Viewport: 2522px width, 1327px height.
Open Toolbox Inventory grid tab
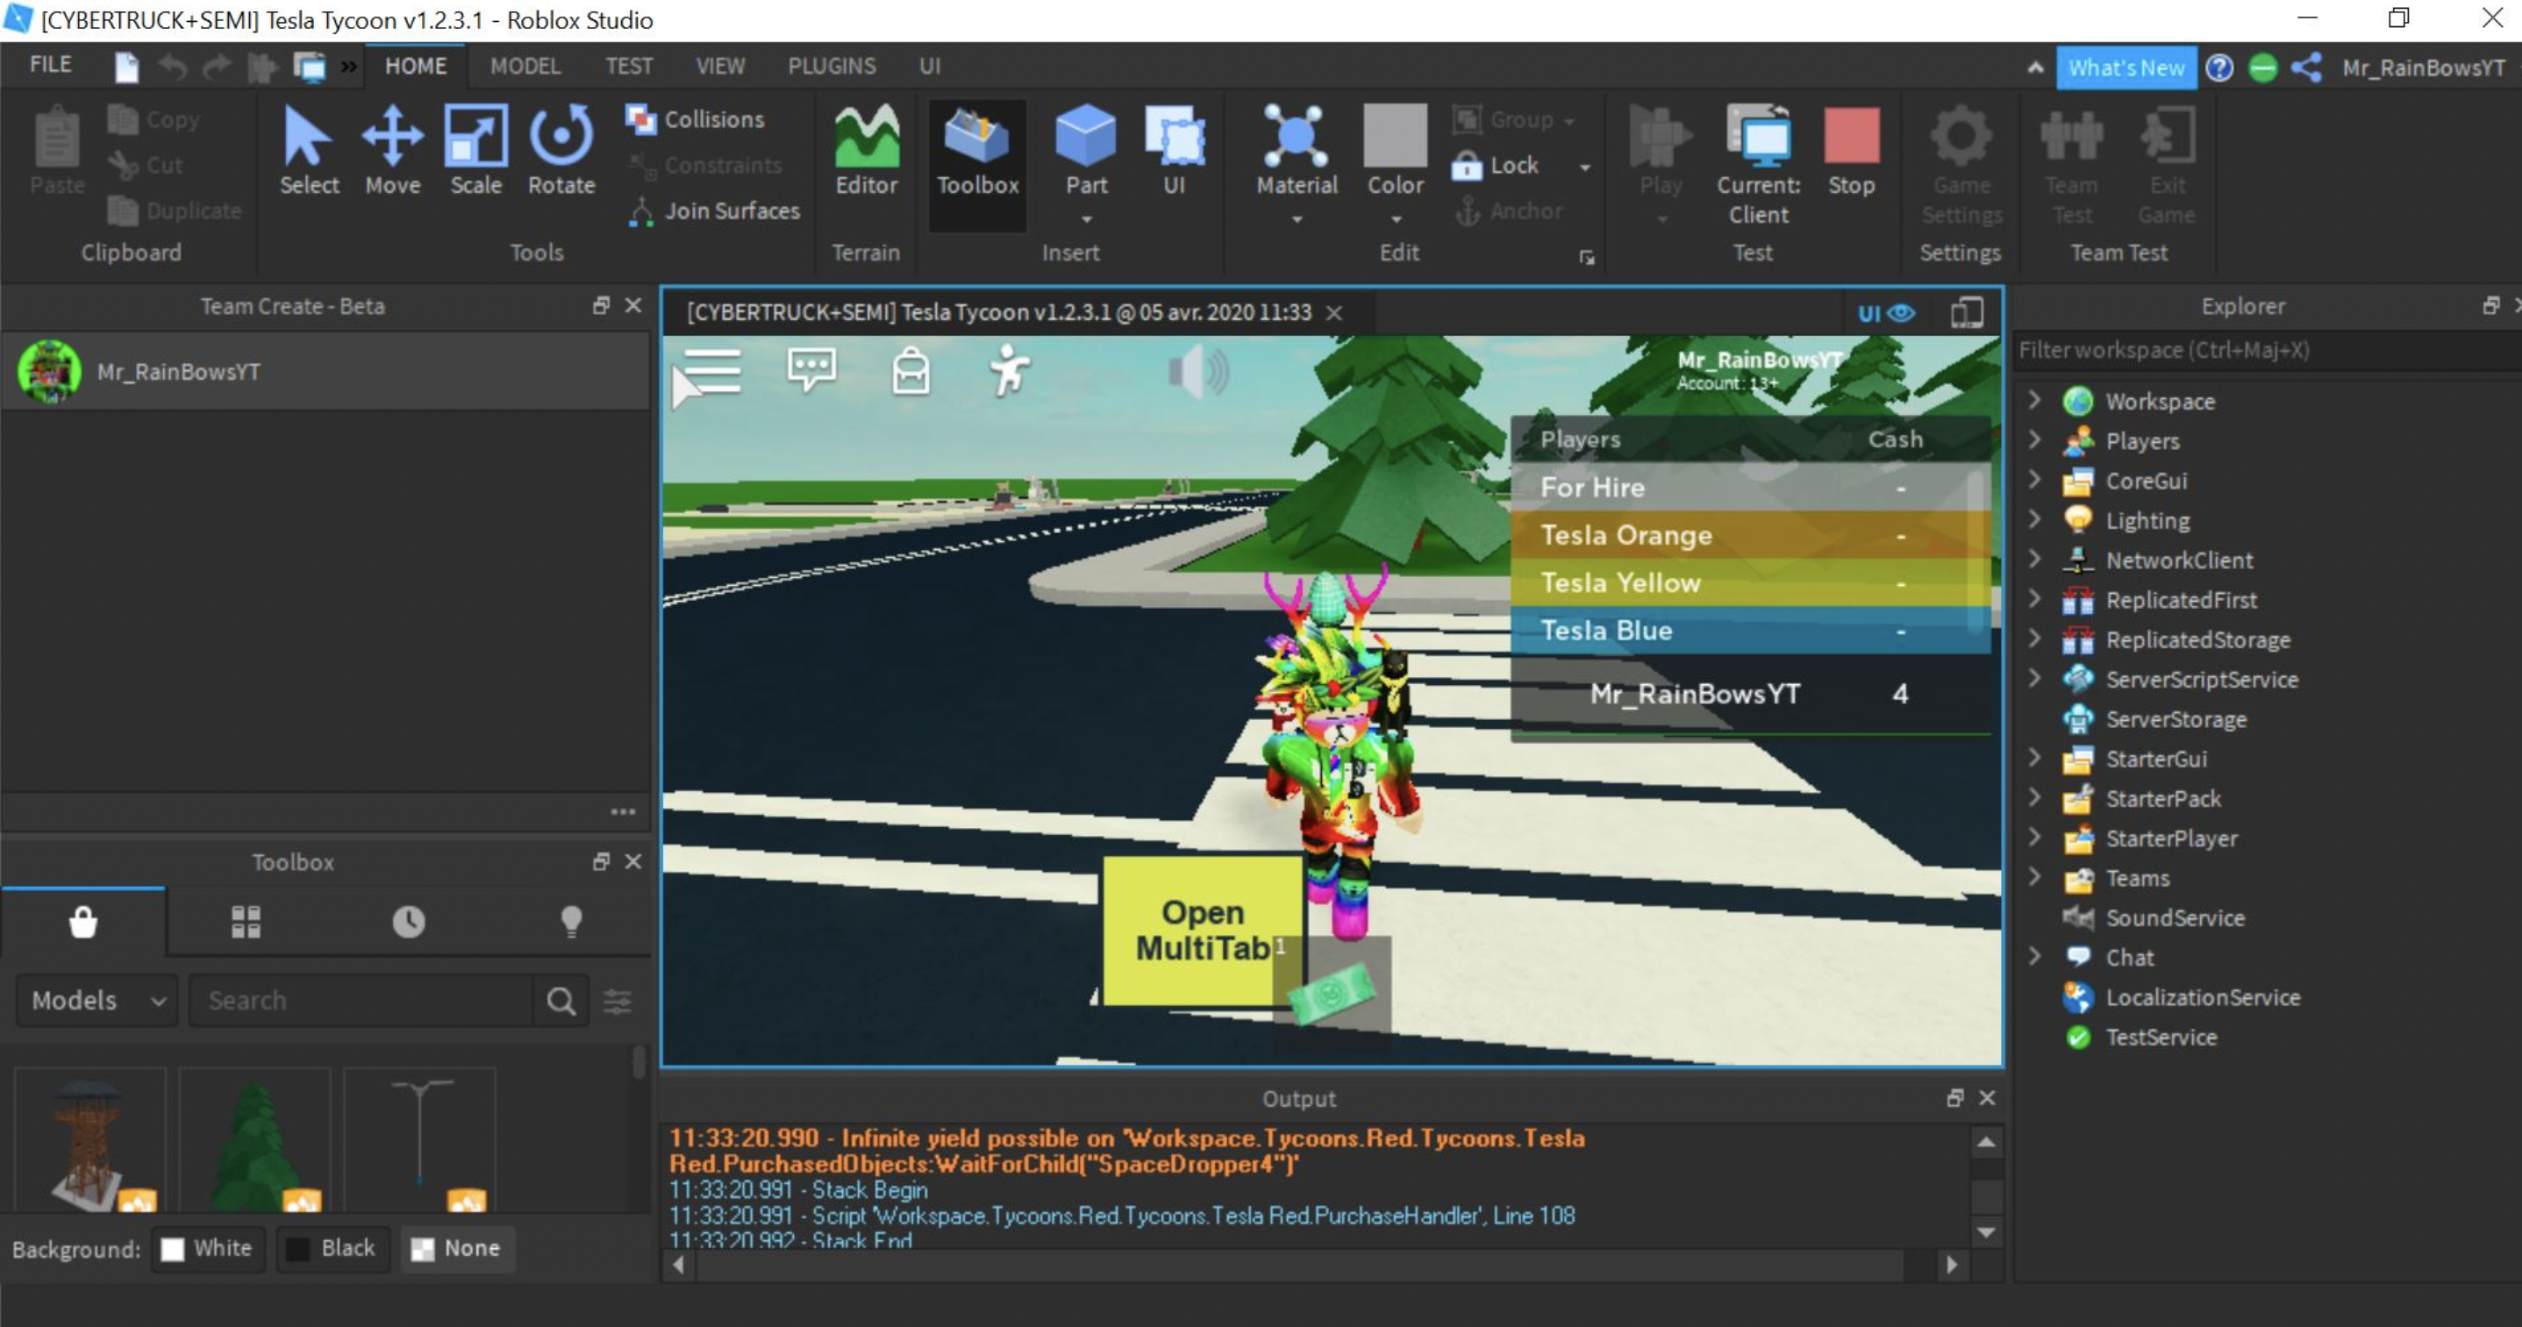tap(246, 922)
